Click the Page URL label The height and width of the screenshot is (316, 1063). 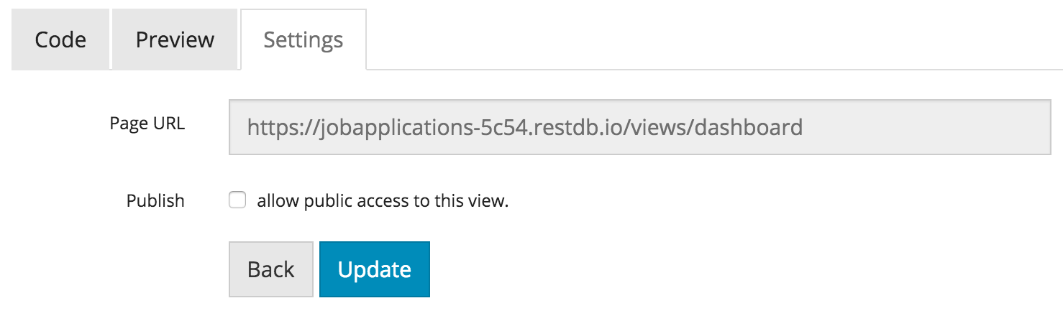click(147, 124)
